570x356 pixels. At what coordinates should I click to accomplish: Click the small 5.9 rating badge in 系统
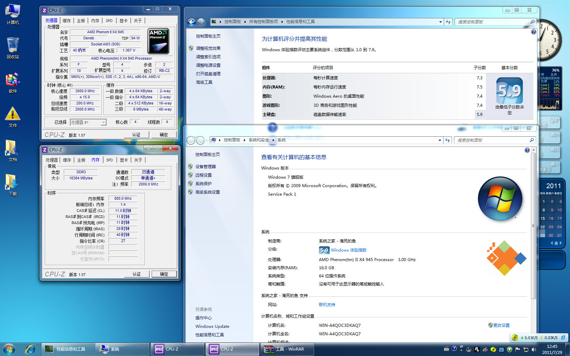pos(324,250)
